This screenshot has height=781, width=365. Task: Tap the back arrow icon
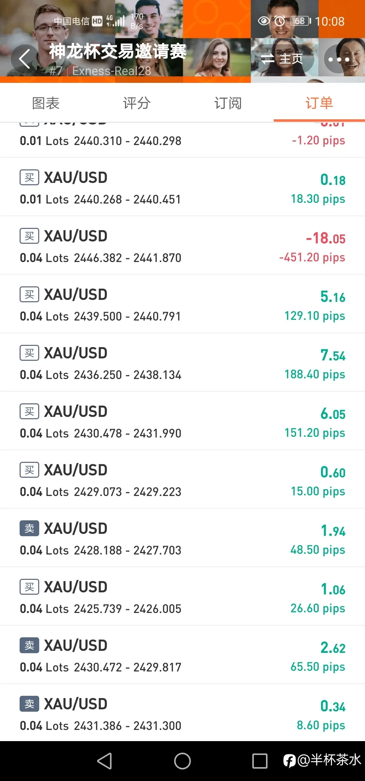[25, 59]
